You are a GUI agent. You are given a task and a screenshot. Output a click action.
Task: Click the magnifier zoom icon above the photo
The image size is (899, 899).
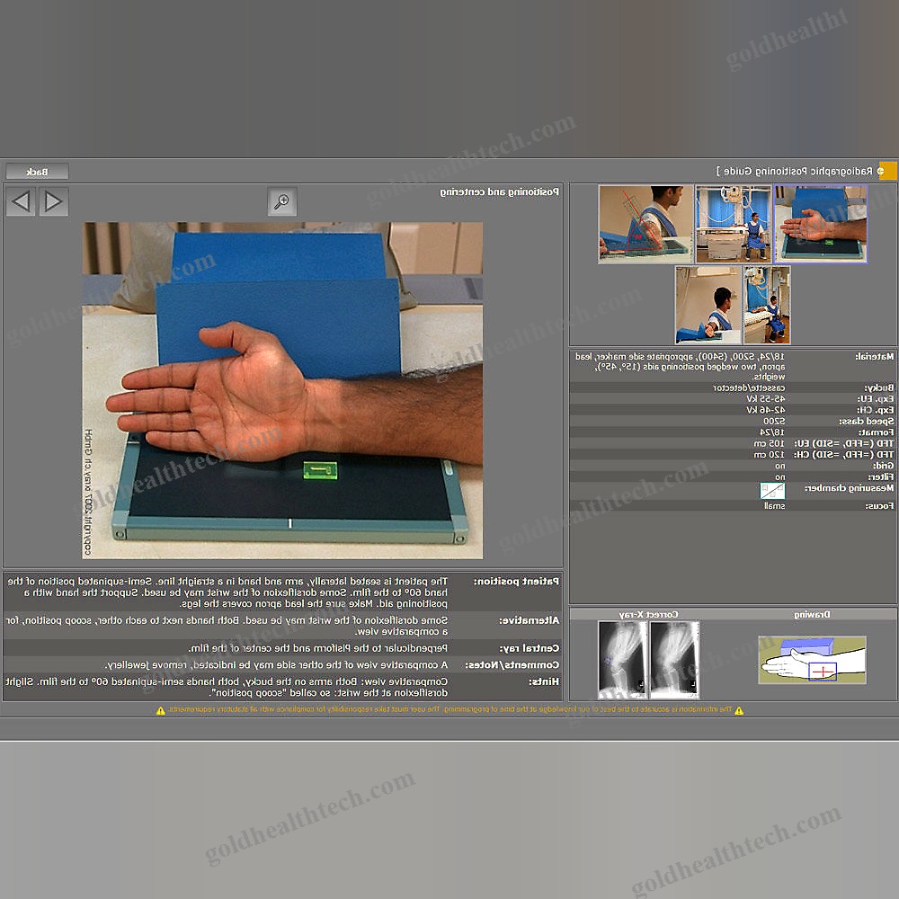coord(282,201)
